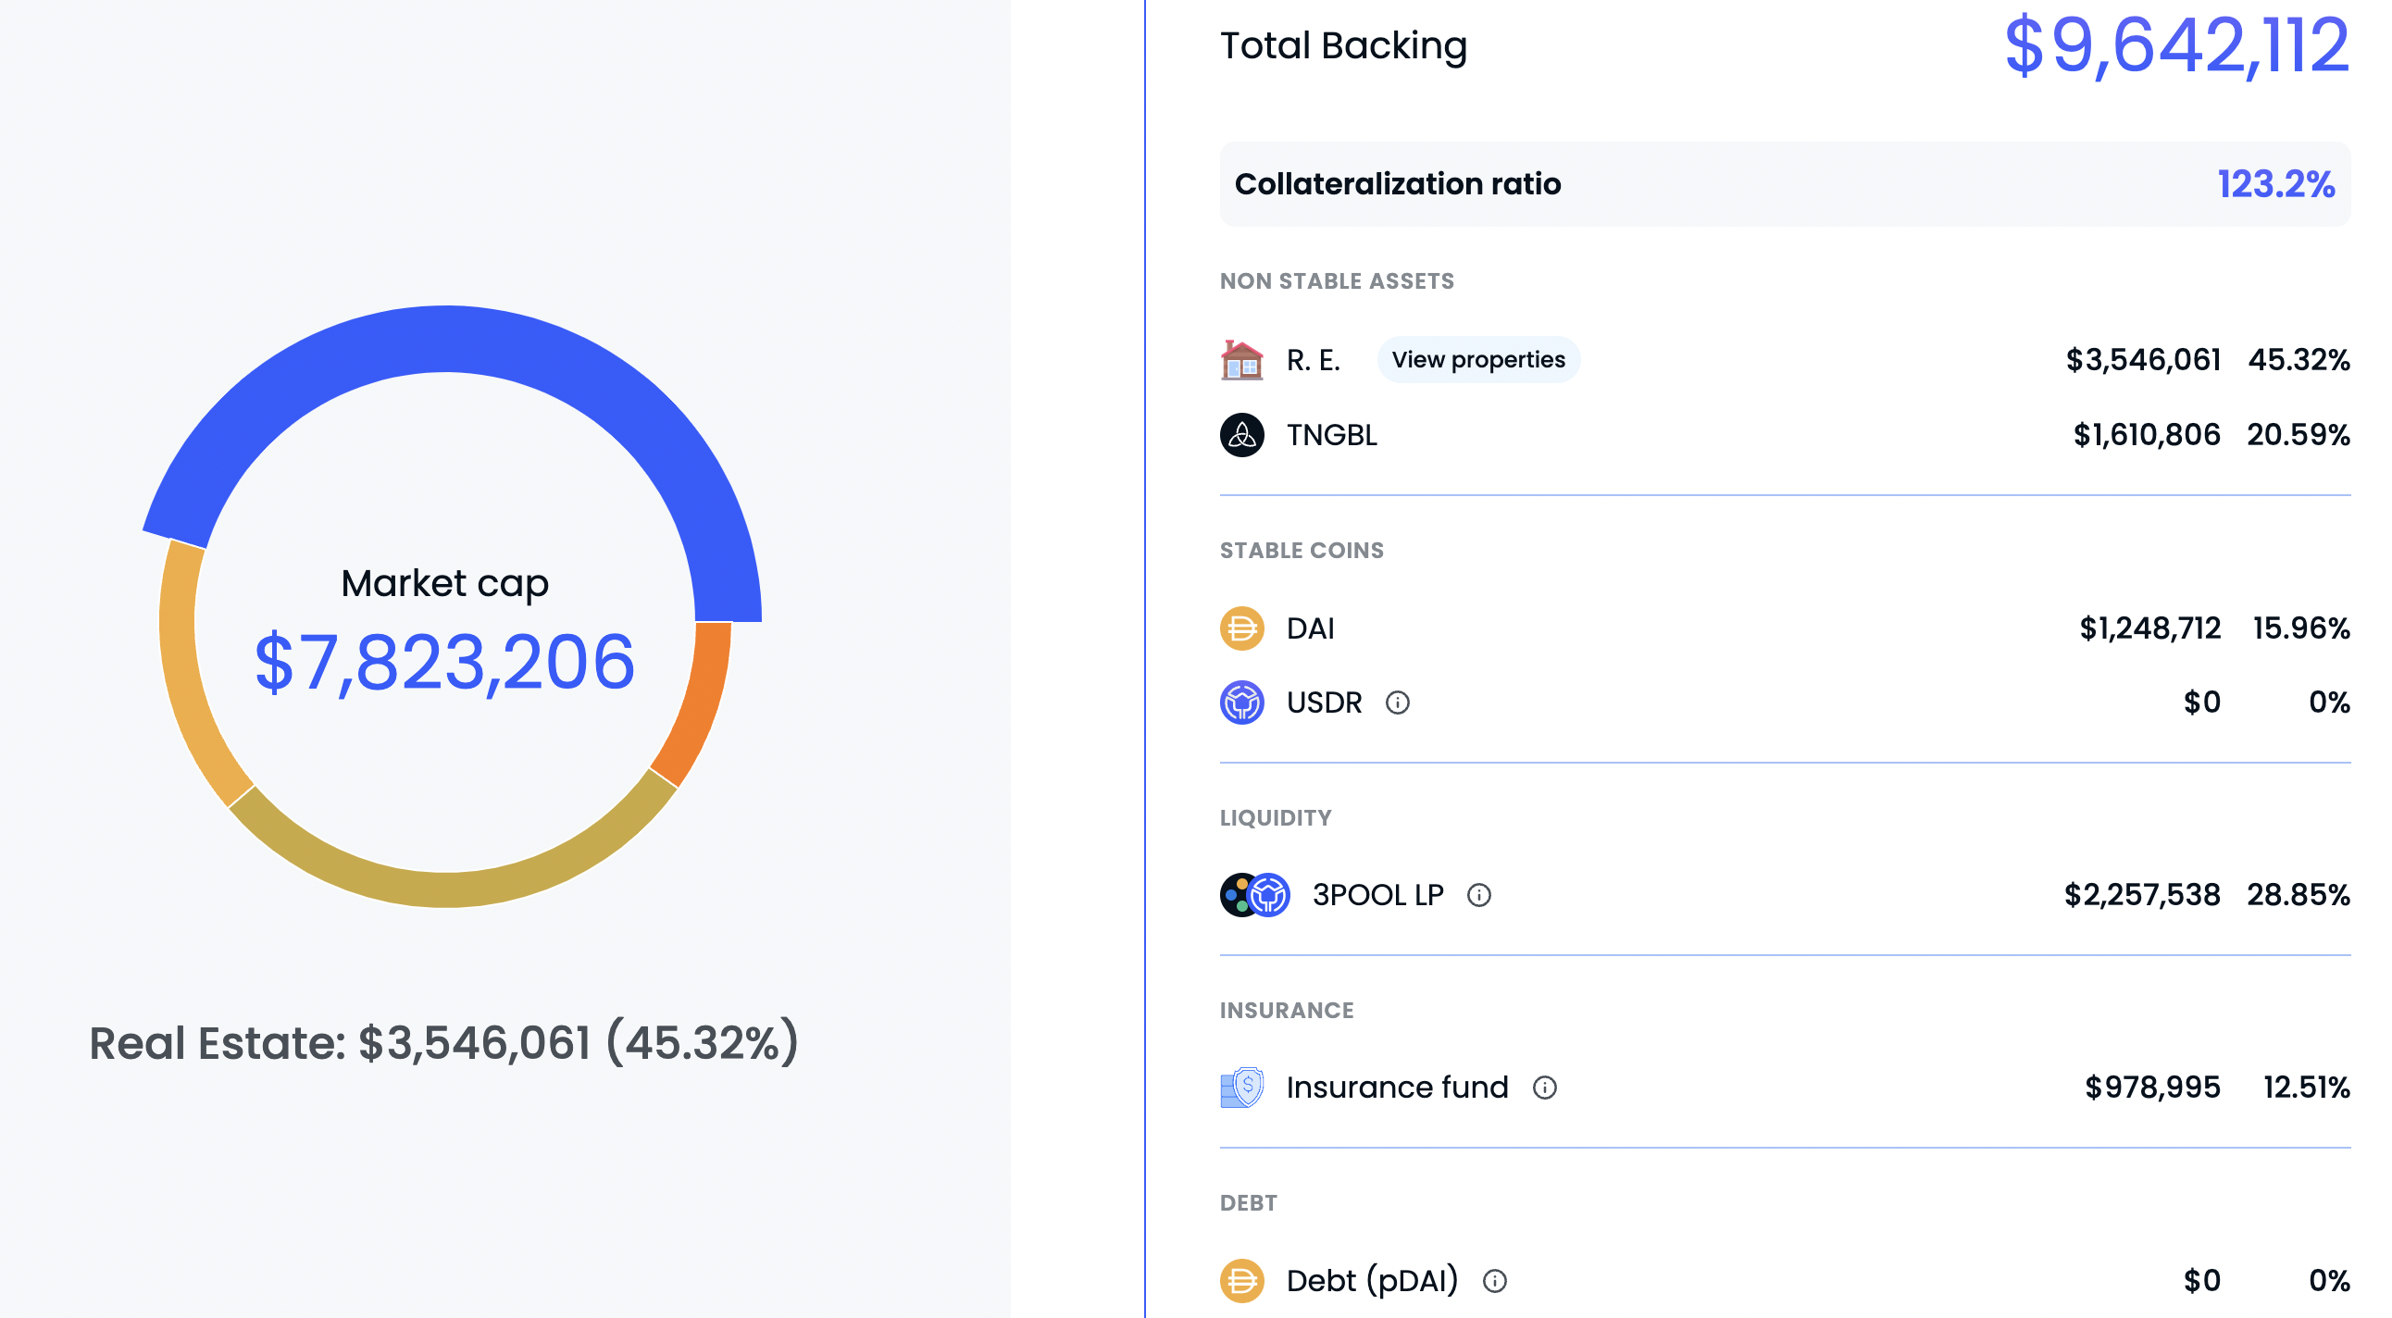Click the Debt (pDAI) coin icon
The image size is (2392, 1318).
point(1241,1281)
